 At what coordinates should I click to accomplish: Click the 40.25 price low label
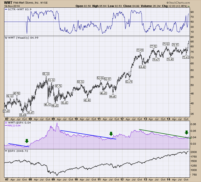click(x=55, y=106)
